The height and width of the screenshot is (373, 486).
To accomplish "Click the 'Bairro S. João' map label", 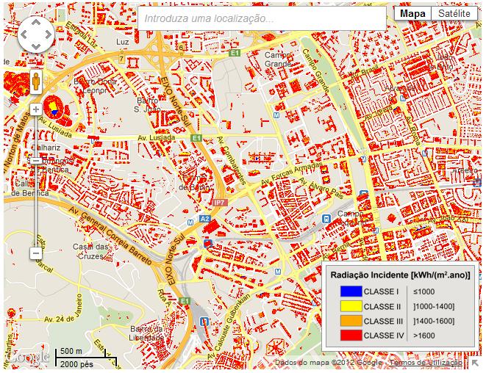I will [148, 105].
